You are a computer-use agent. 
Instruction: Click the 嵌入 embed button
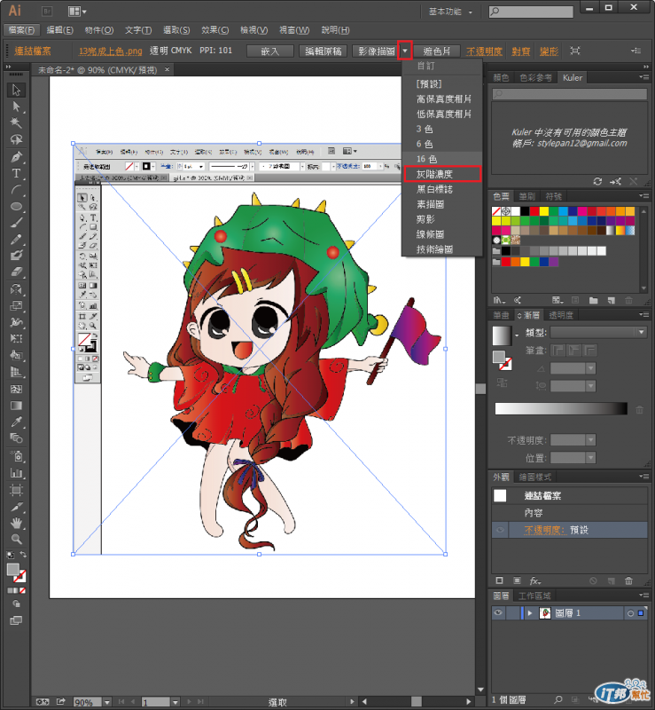tap(269, 51)
